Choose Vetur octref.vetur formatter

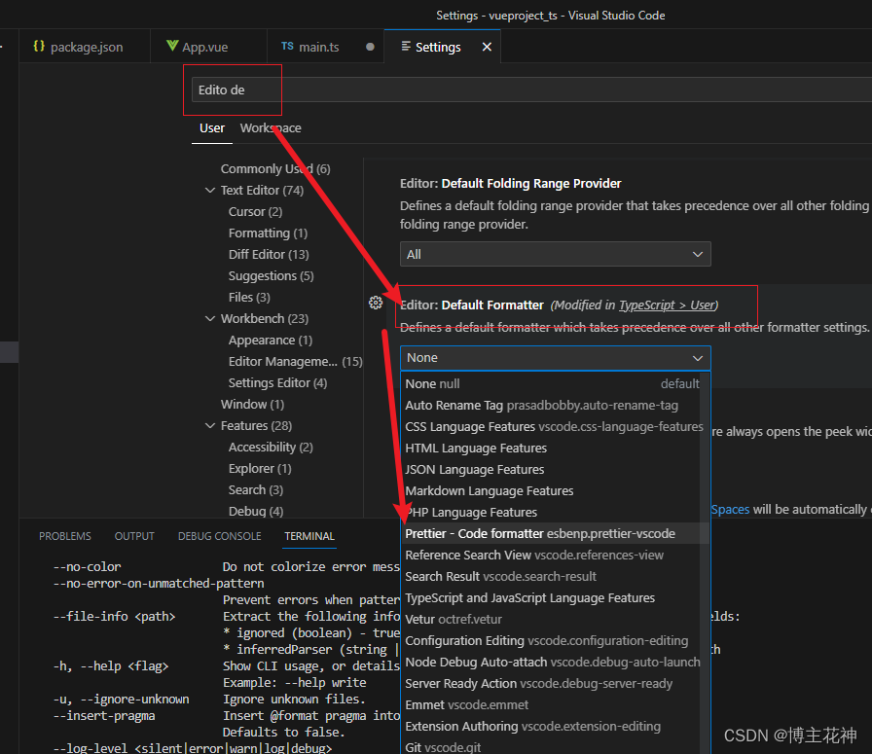coord(552,620)
